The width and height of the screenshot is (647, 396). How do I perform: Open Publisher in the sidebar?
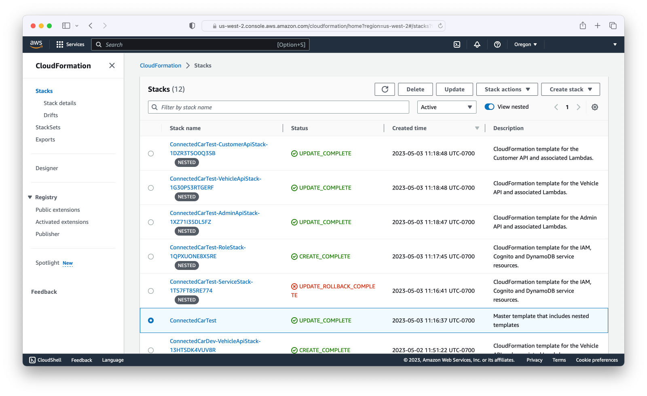coord(47,234)
